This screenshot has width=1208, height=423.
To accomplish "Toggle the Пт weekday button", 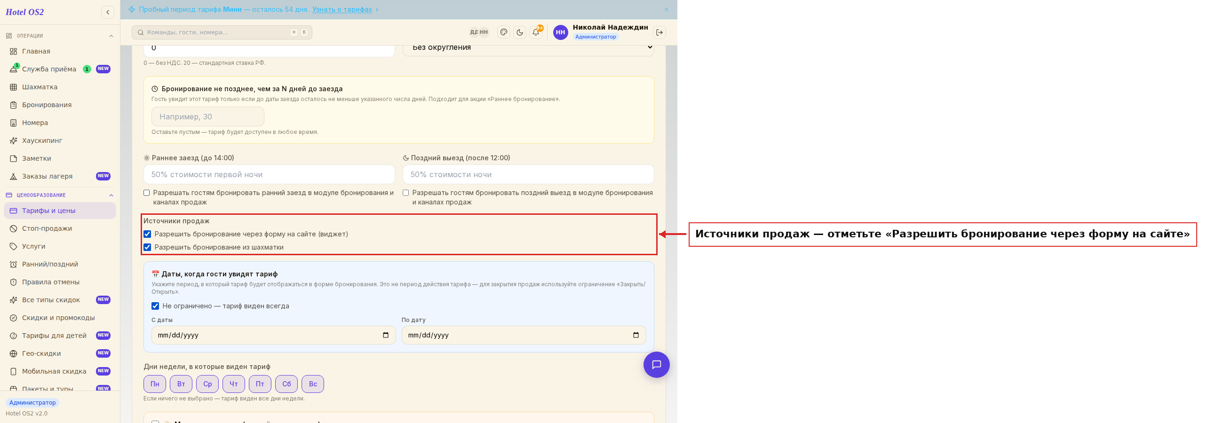I will tap(260, 384).
